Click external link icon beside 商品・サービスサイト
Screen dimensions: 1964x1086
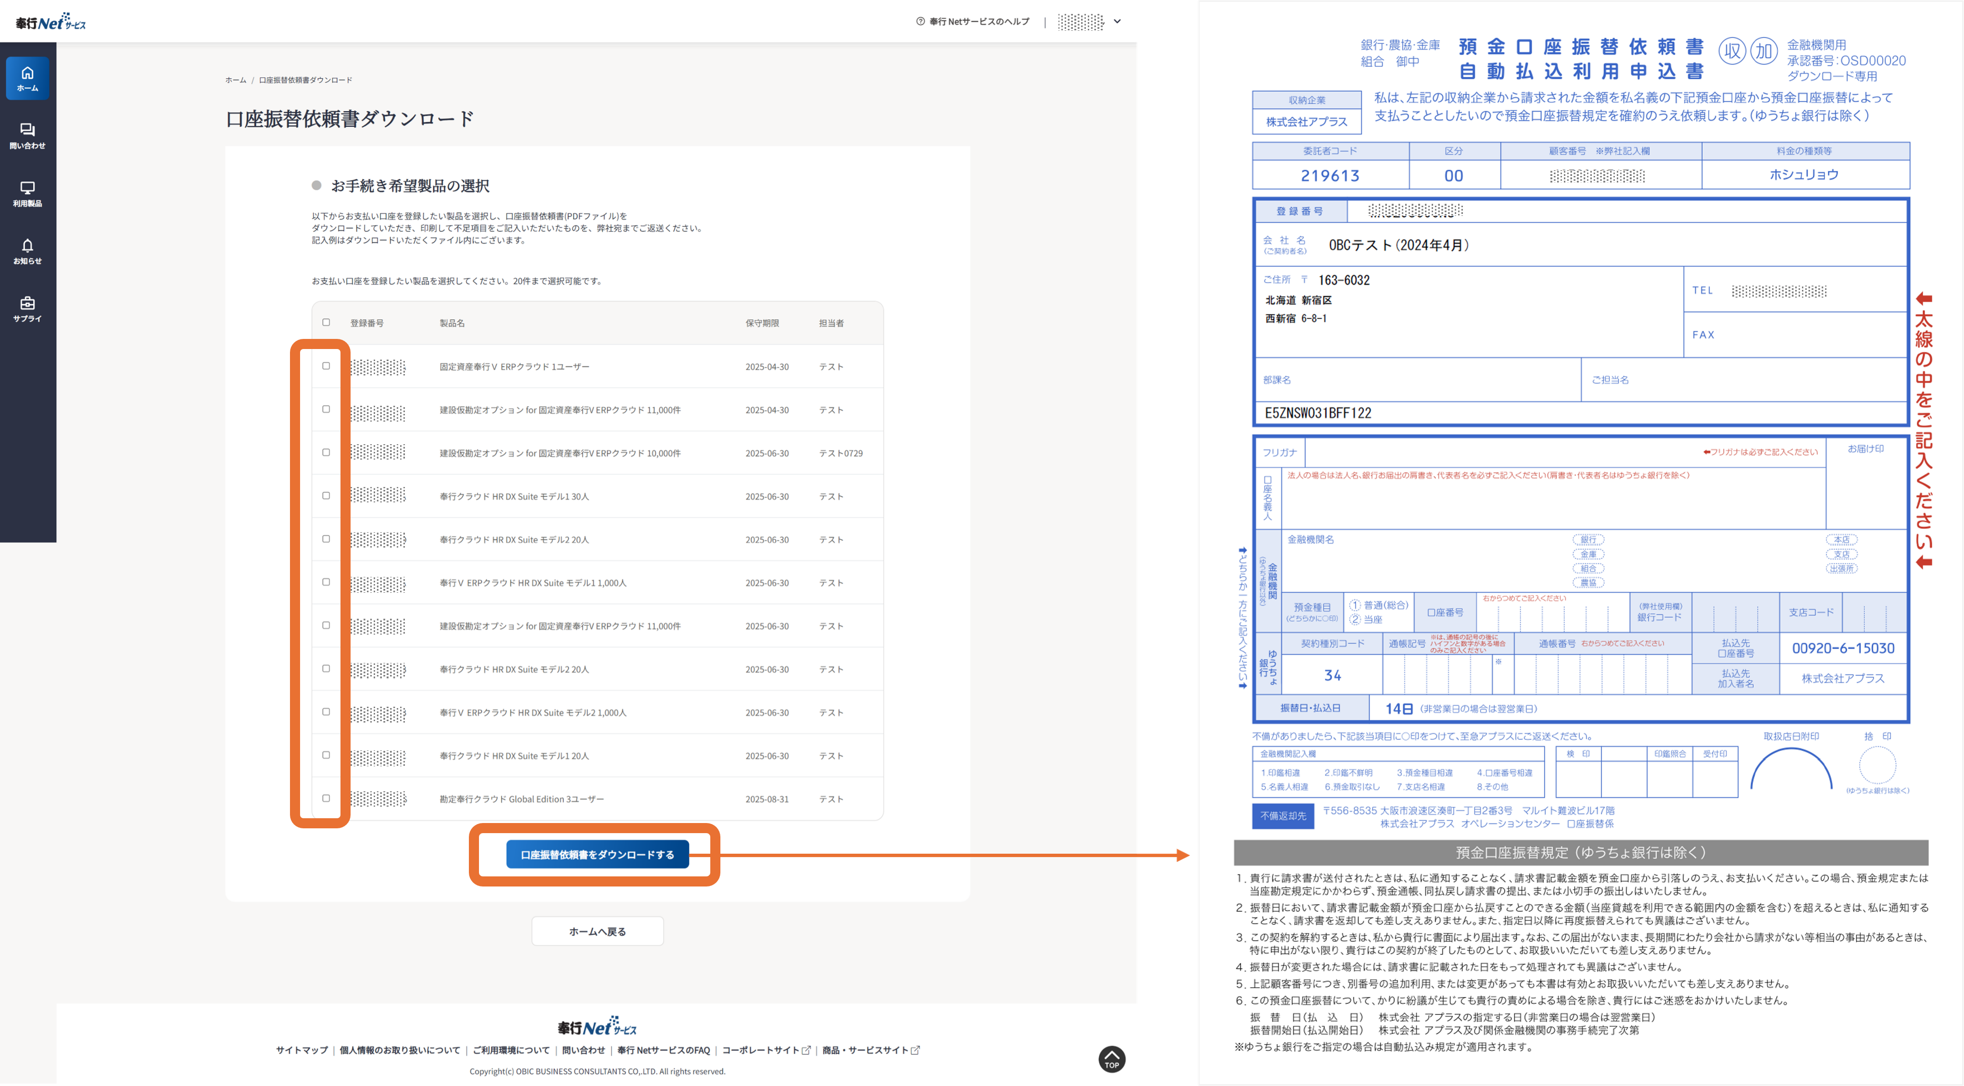916,1050
